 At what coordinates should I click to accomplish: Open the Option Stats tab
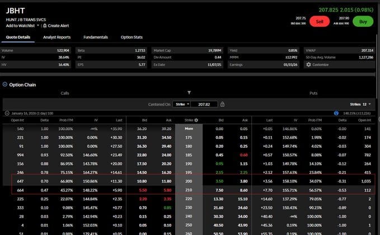[132, 37]
